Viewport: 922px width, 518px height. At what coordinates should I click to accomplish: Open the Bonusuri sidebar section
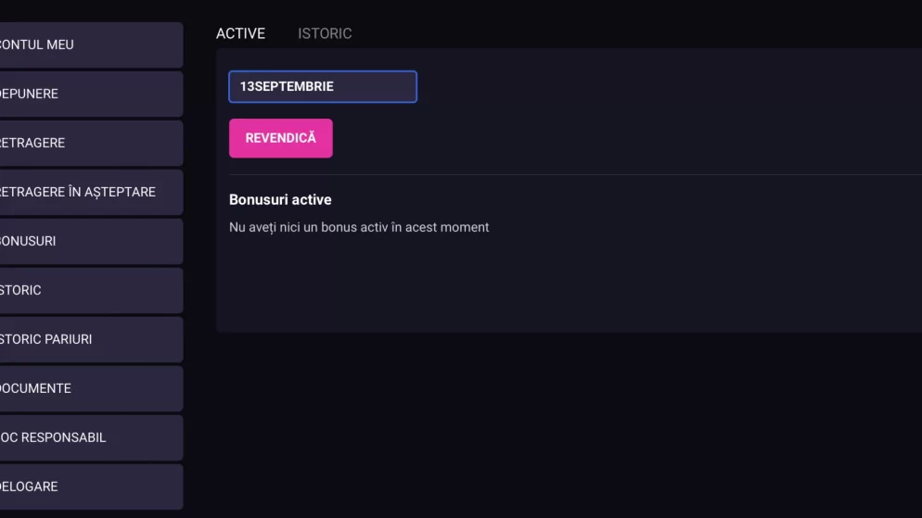91,241
